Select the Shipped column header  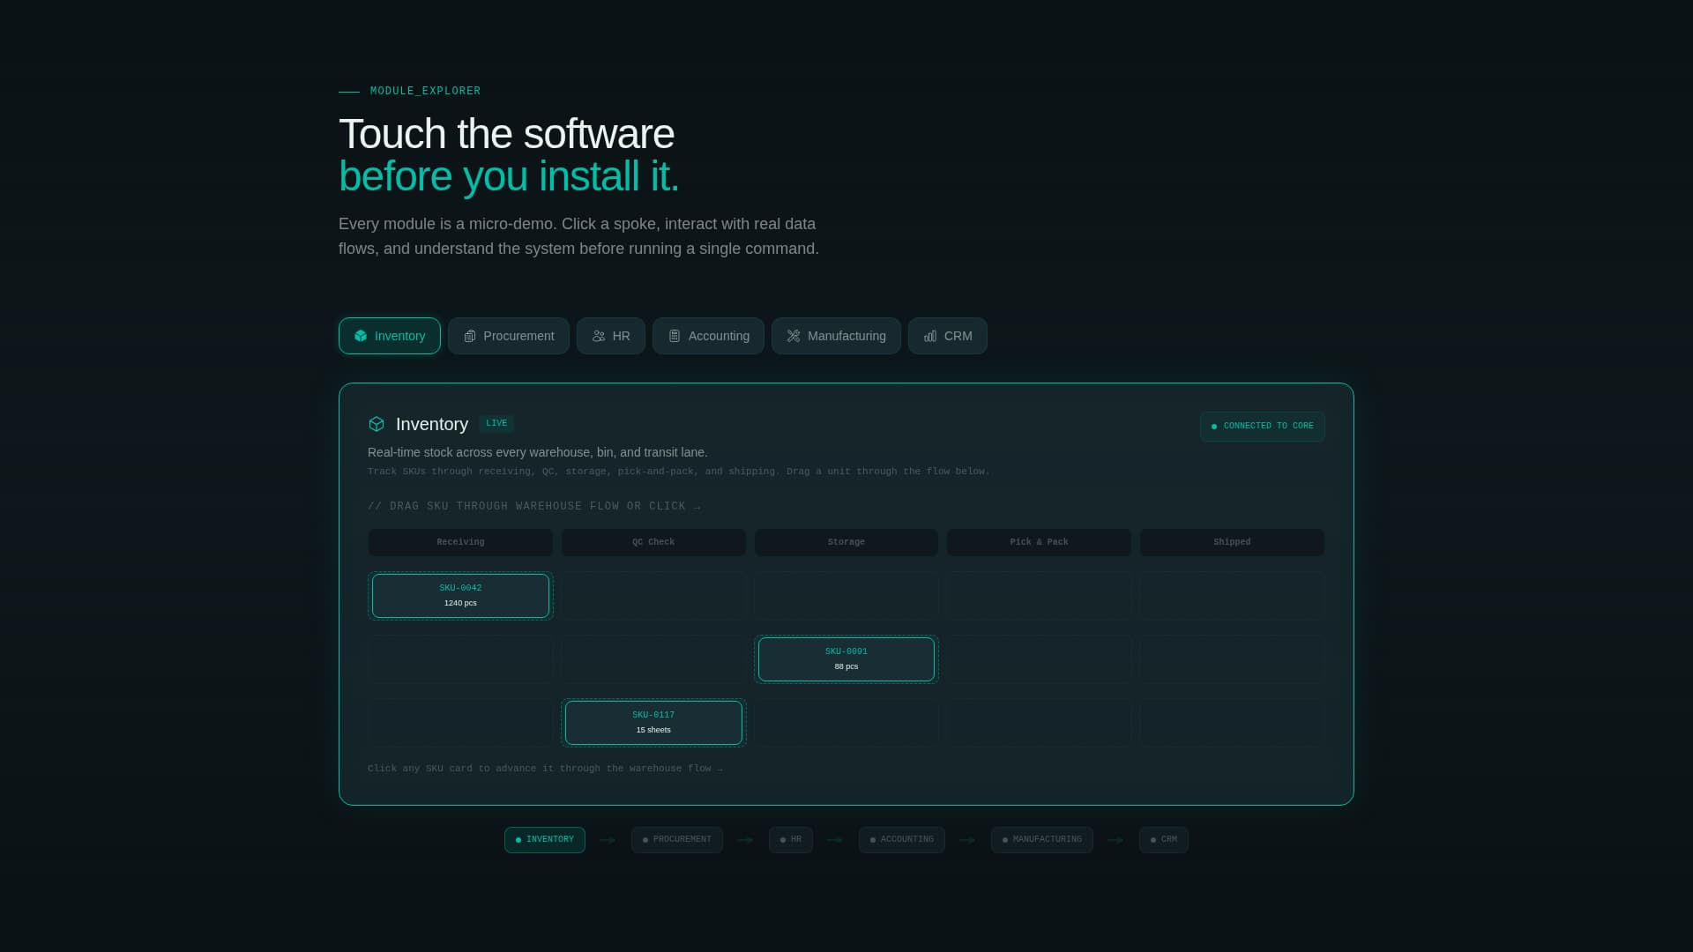(1232, 542)
